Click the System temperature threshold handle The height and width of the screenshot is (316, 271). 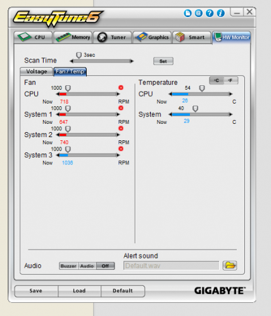(196, 109)
